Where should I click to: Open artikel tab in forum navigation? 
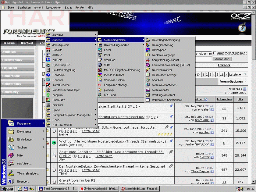point(27,43)
